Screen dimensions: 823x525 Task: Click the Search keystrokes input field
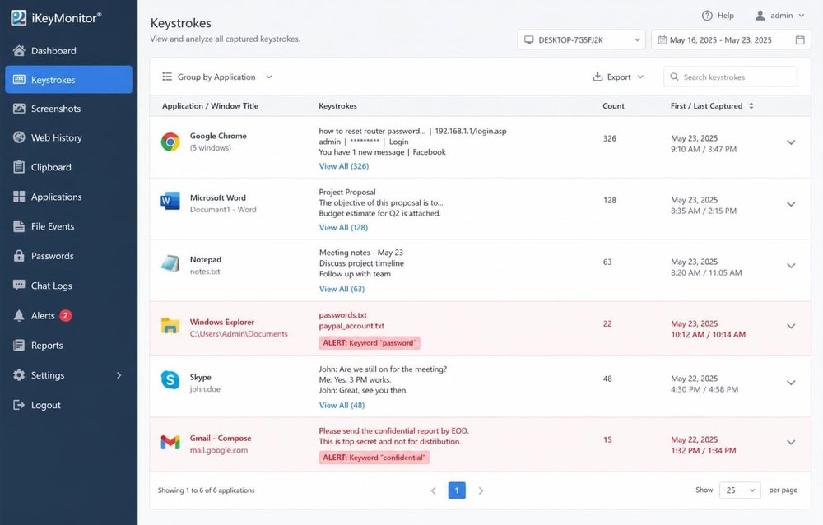(730, 77)
